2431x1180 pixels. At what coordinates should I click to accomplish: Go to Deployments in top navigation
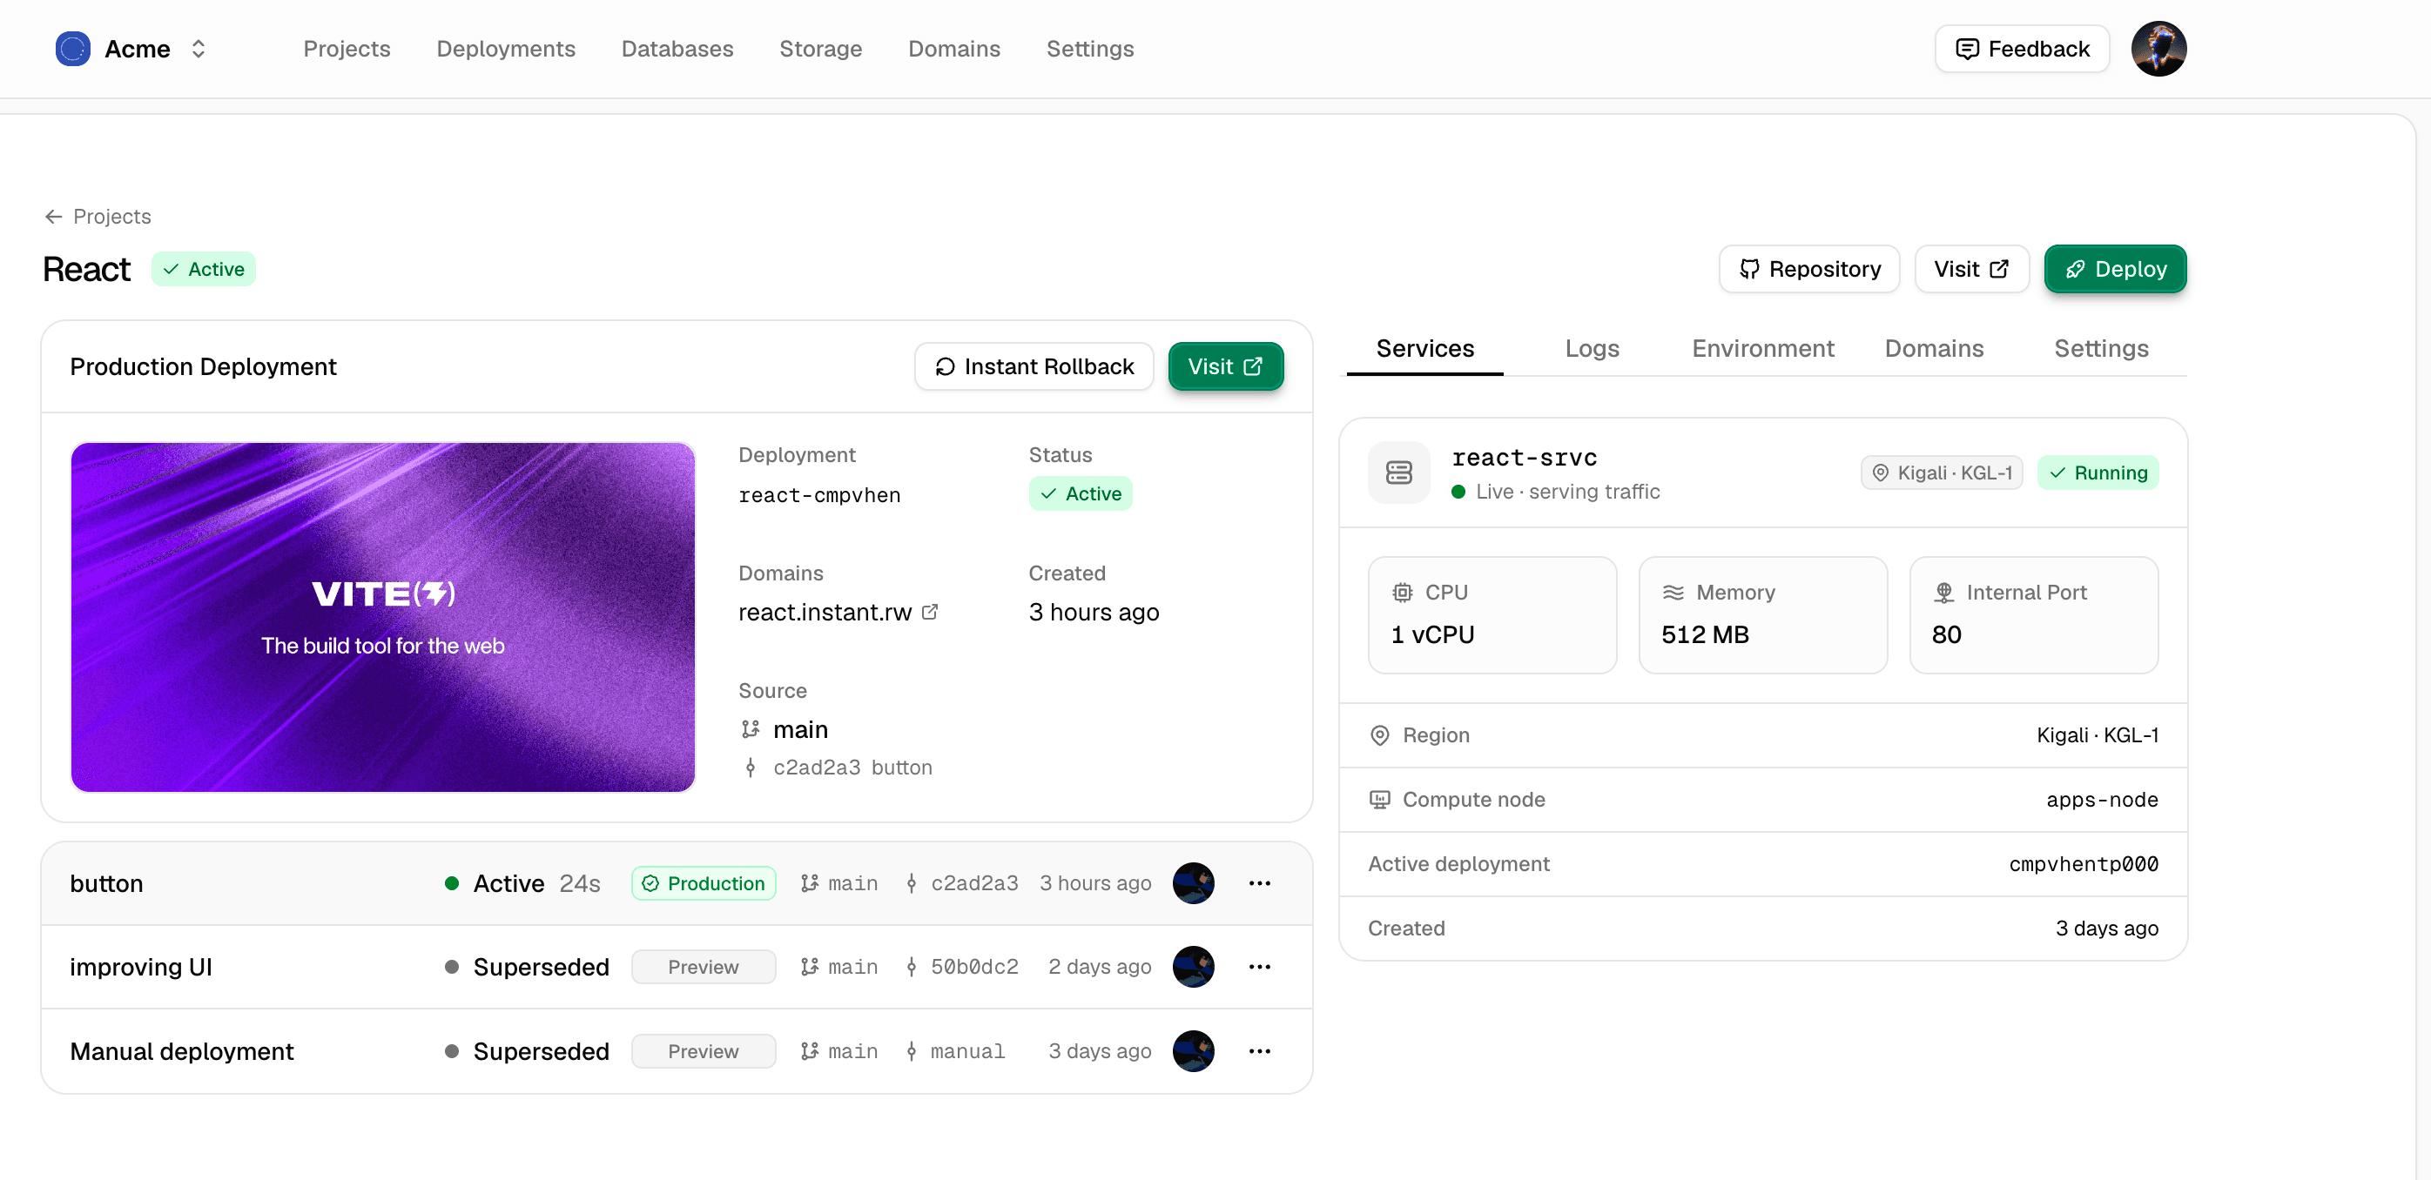506,49
